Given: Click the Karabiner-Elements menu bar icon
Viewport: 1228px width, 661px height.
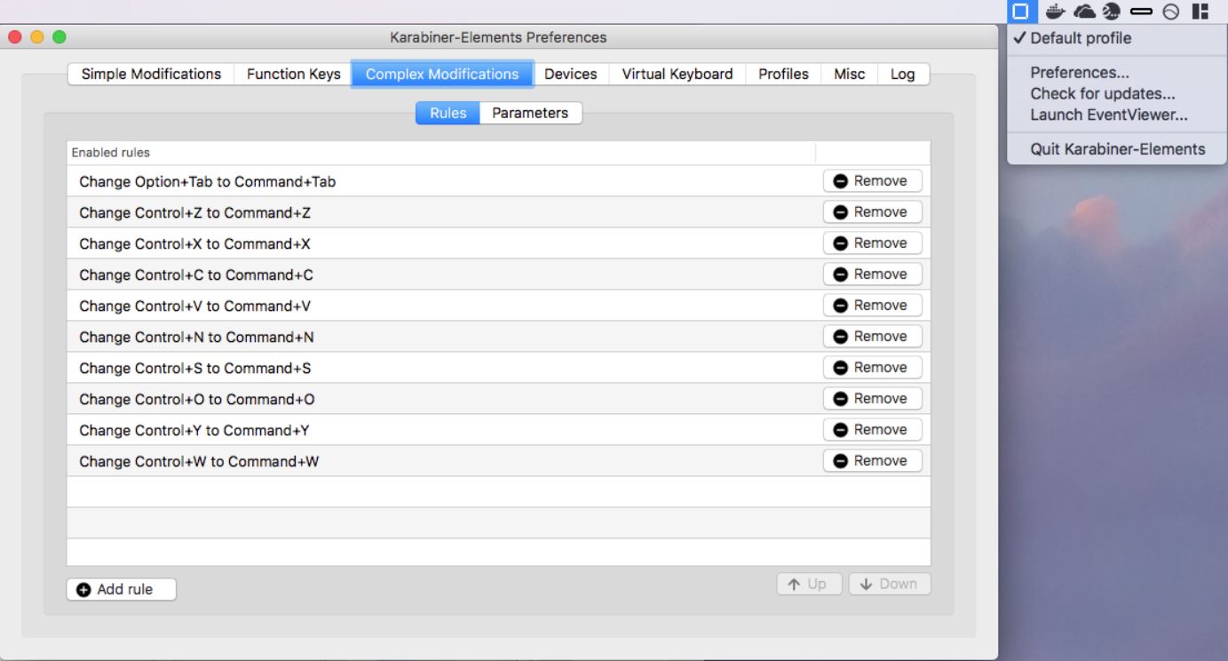Looking at the screenshot, I should 1021,12.
